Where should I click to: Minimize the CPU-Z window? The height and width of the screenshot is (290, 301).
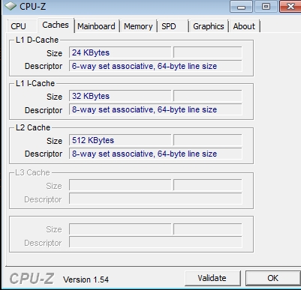pyautogui.click(x=241, y=7)
